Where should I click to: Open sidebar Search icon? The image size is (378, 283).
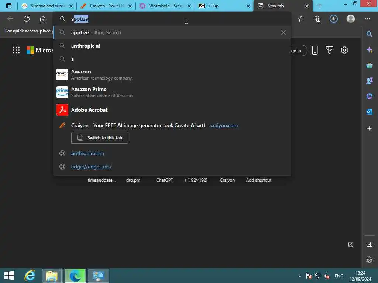[x=369, y=34]
